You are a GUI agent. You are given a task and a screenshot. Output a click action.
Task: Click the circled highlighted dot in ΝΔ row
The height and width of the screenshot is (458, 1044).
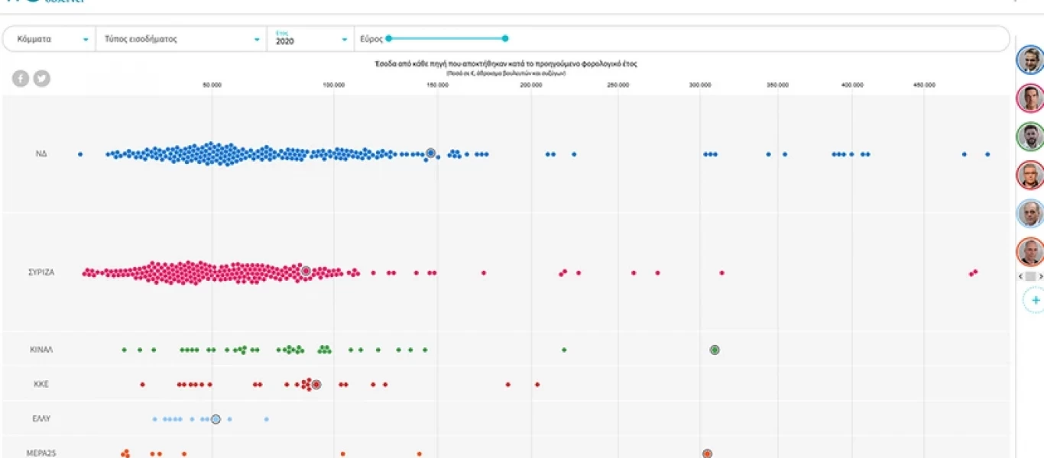point(430,153)
